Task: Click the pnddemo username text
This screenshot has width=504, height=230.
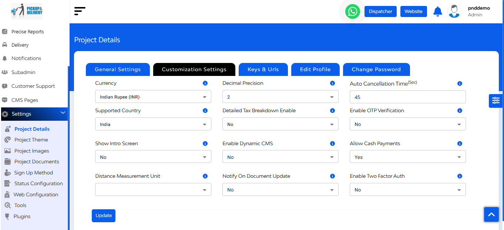Action: [478, 8]
